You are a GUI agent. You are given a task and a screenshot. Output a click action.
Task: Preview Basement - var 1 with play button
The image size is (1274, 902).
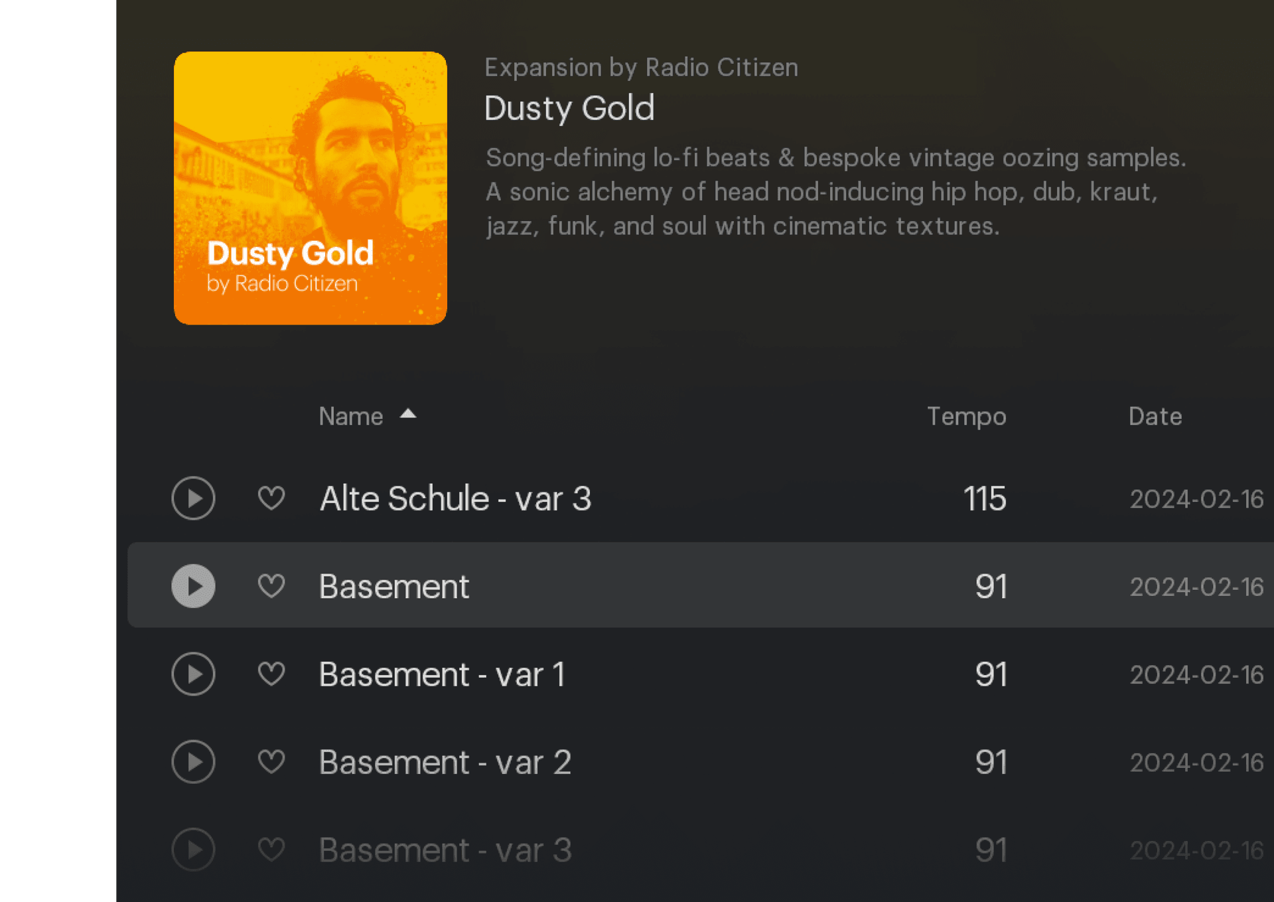[193, 674]
